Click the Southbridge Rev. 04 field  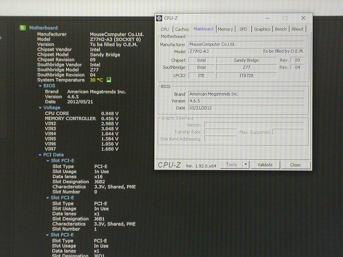tap(297, 67)
